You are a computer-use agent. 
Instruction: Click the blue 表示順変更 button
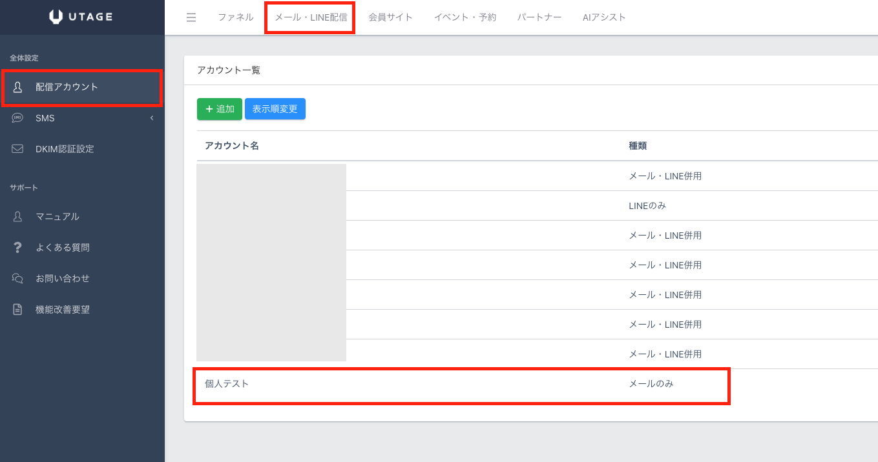pos(275,109)
